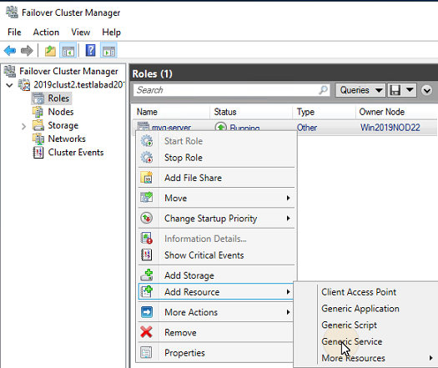Click the Nodes tree icon
Image resolution: width=438 pixels, height=368 pixels.
(x=38, y=112)
